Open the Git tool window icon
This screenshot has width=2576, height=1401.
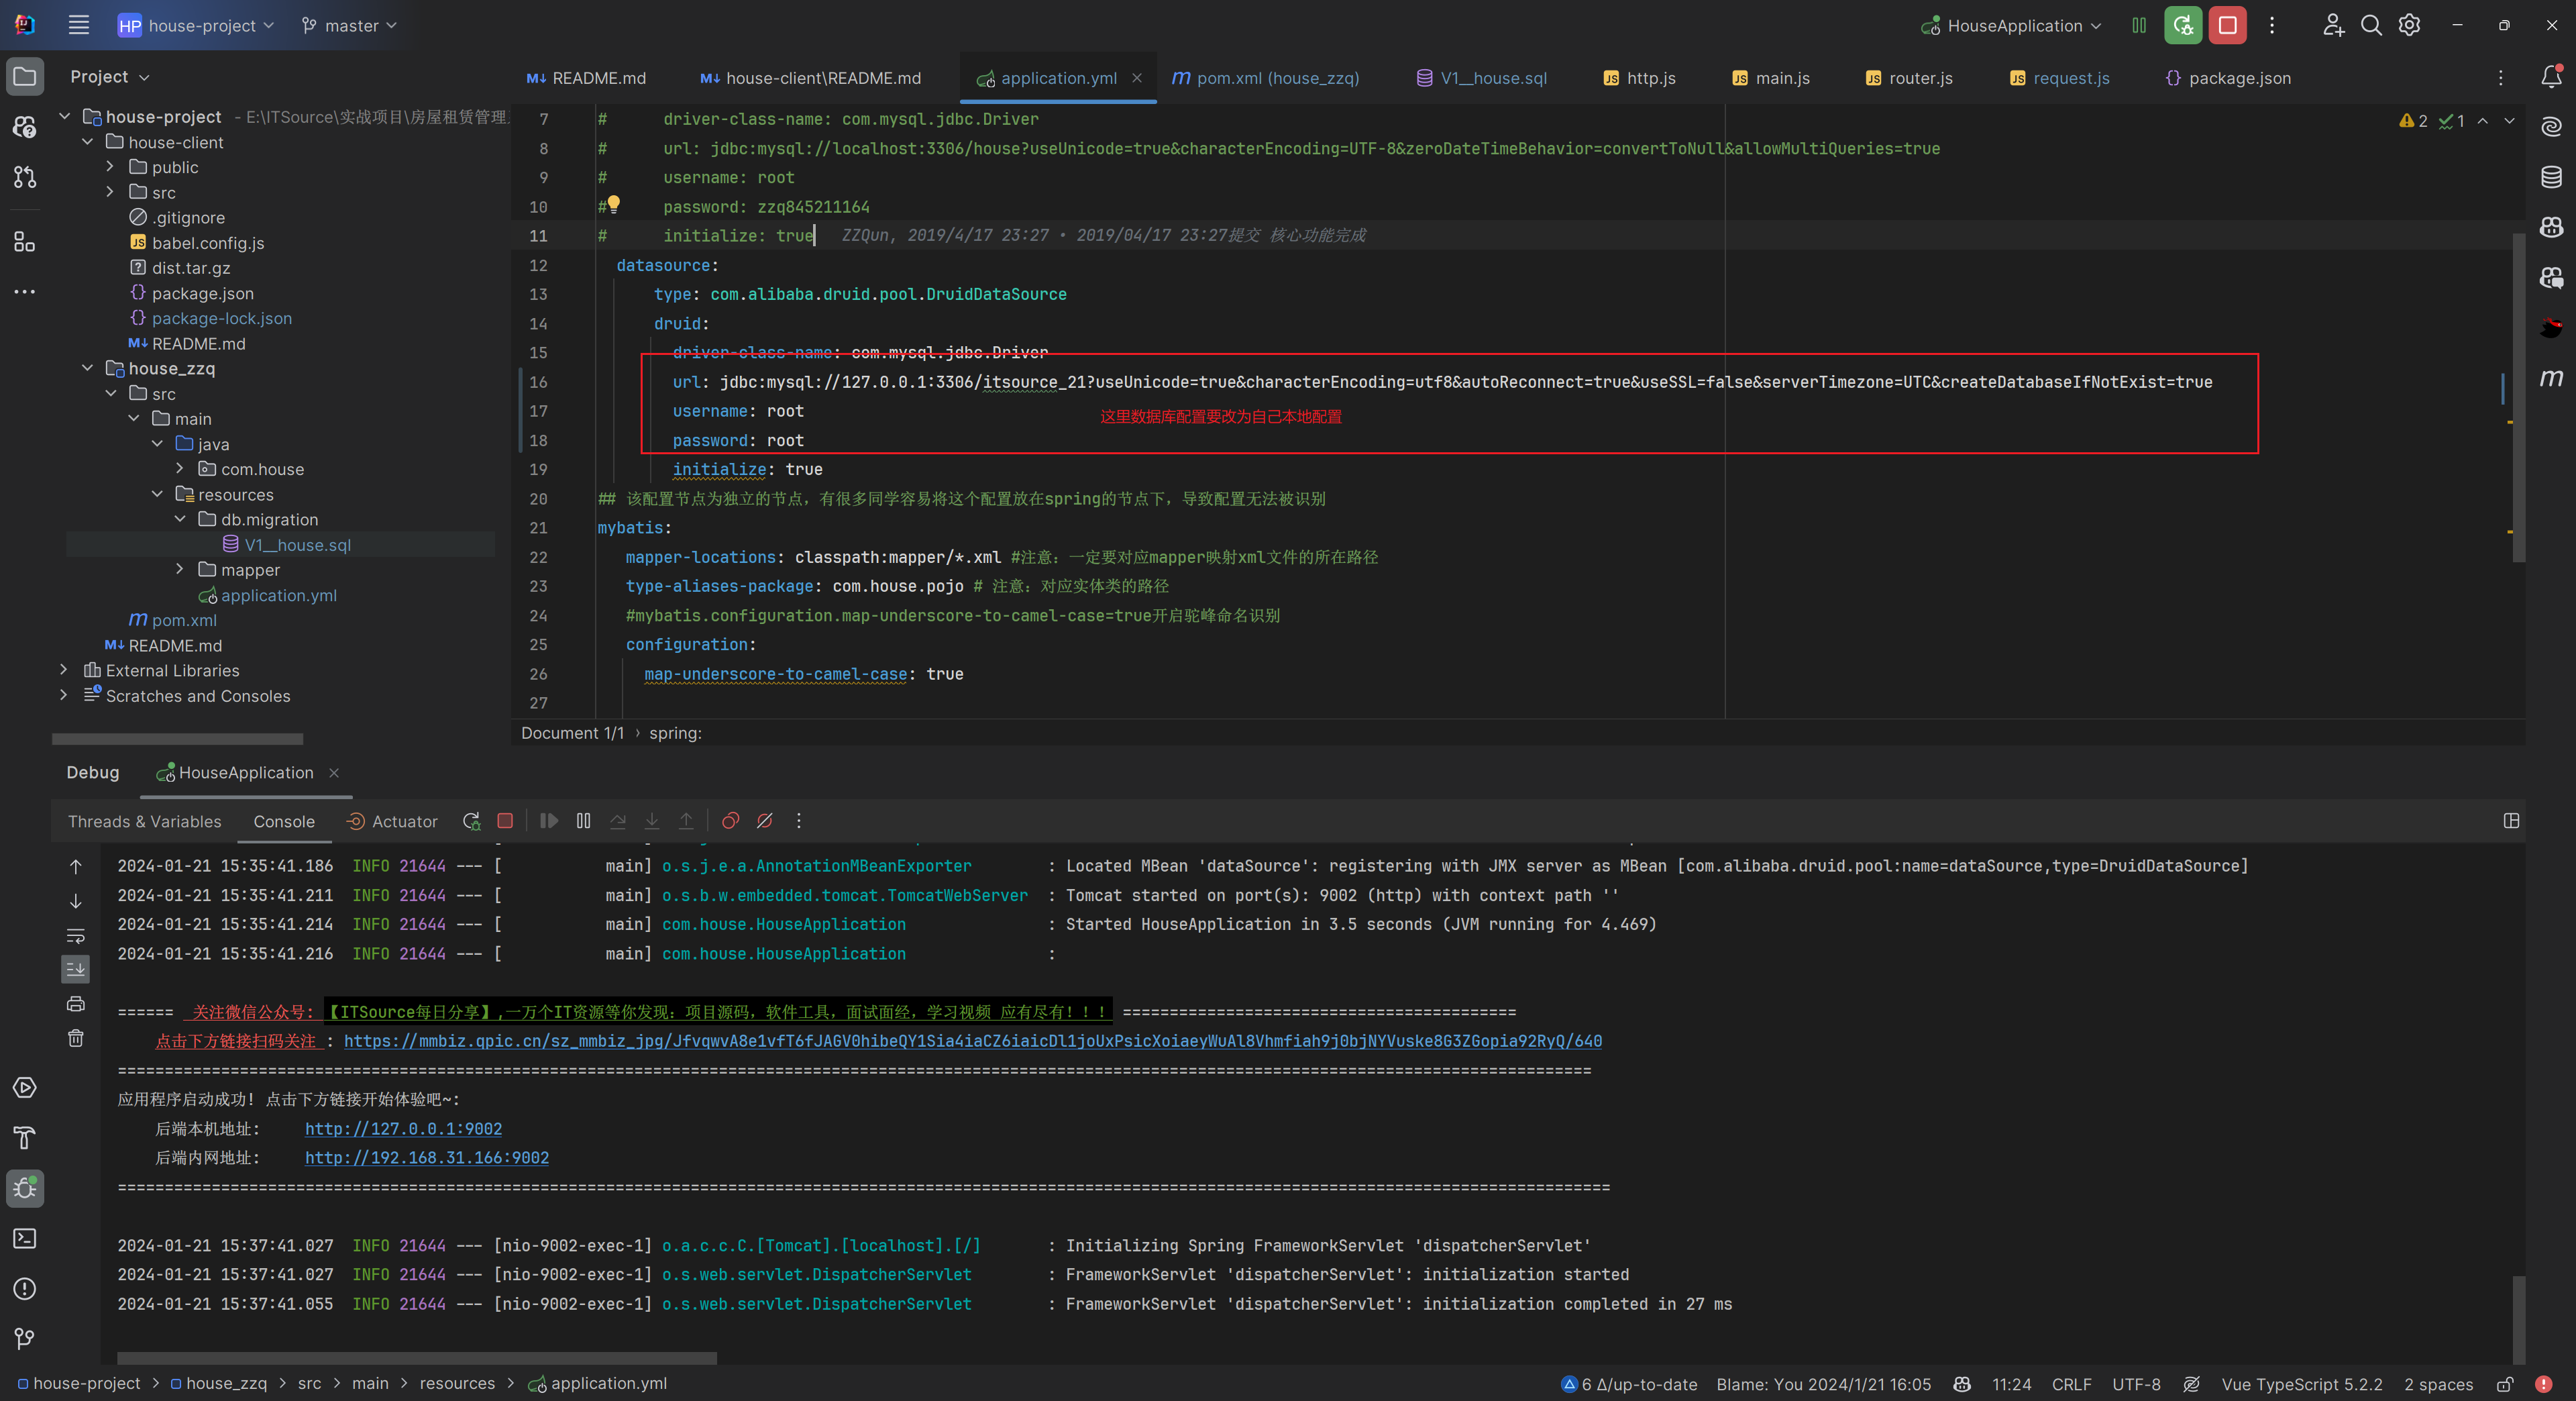pyautogui.click(x=25, y=1338)
